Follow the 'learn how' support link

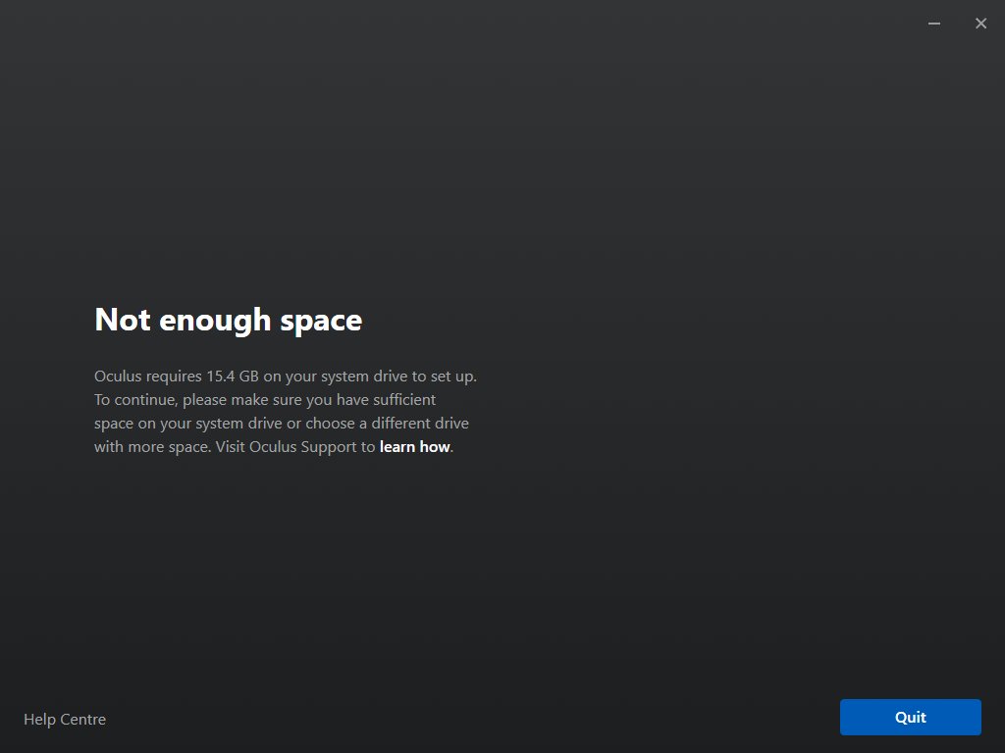pyautogui.click(x=415, y=446)
